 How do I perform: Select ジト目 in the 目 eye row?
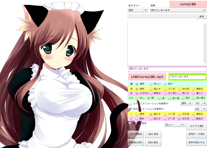pos(165,89)
